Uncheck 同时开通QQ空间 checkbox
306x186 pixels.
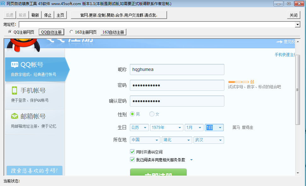point(132,152)
